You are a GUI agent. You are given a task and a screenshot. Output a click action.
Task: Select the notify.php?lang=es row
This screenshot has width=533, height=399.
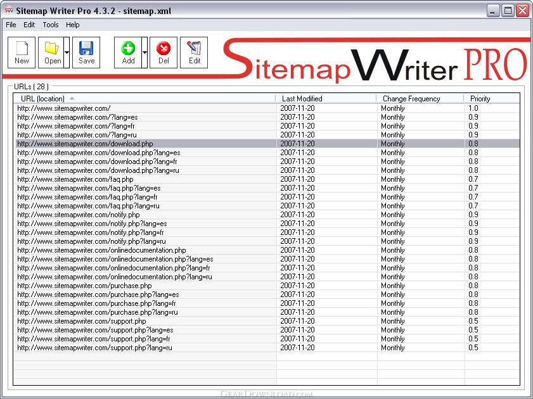[266, 224]
